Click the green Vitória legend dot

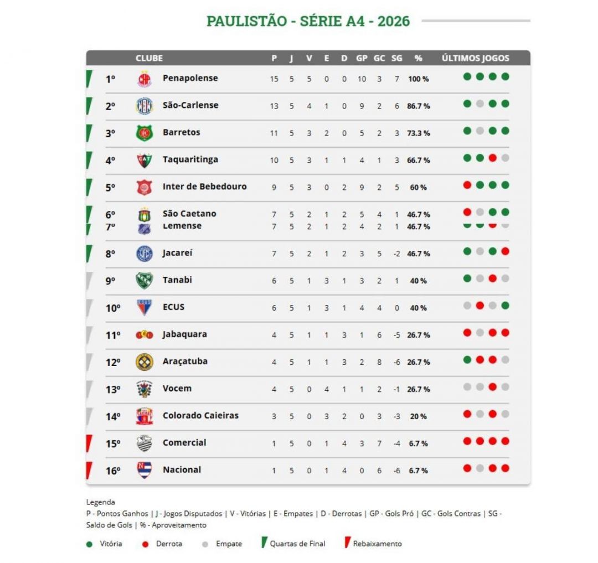[x=90, y=544]
